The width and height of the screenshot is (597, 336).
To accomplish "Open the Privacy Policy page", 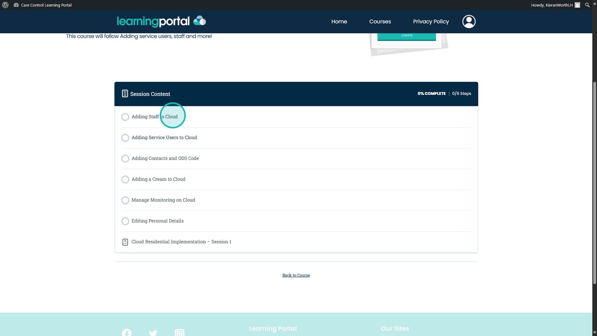I will (x=431, y=22).
